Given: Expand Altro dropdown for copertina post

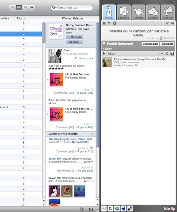Looking at the screenshot, I should (x=88, y=181).
